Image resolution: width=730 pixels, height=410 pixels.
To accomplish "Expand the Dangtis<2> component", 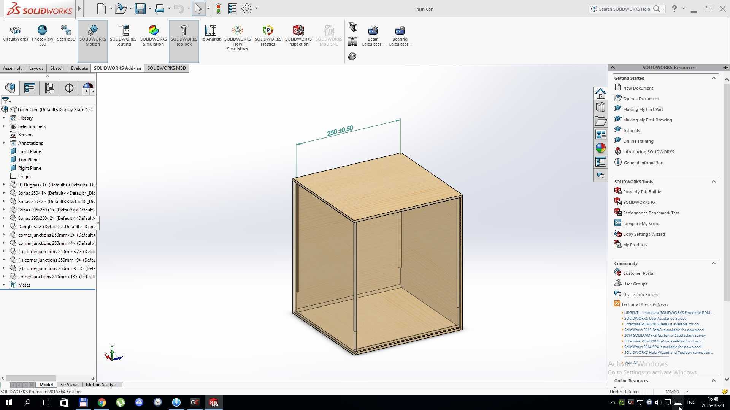I will tap(4, 227).
